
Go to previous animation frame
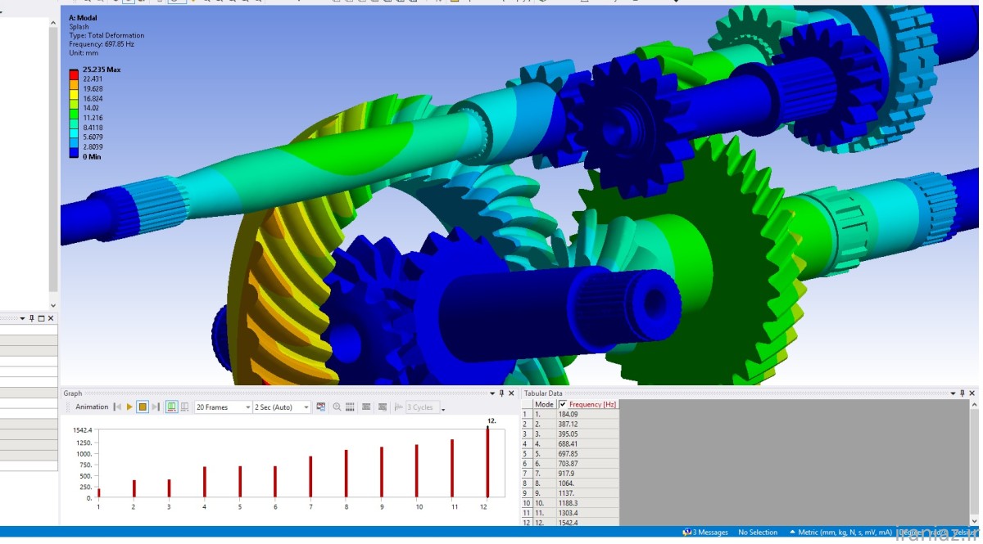[x=117, y=407]
